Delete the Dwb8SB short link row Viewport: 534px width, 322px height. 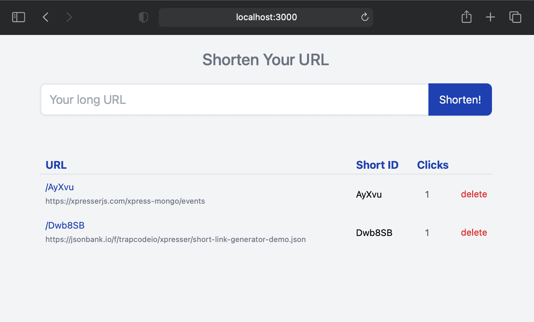point(473,233)
